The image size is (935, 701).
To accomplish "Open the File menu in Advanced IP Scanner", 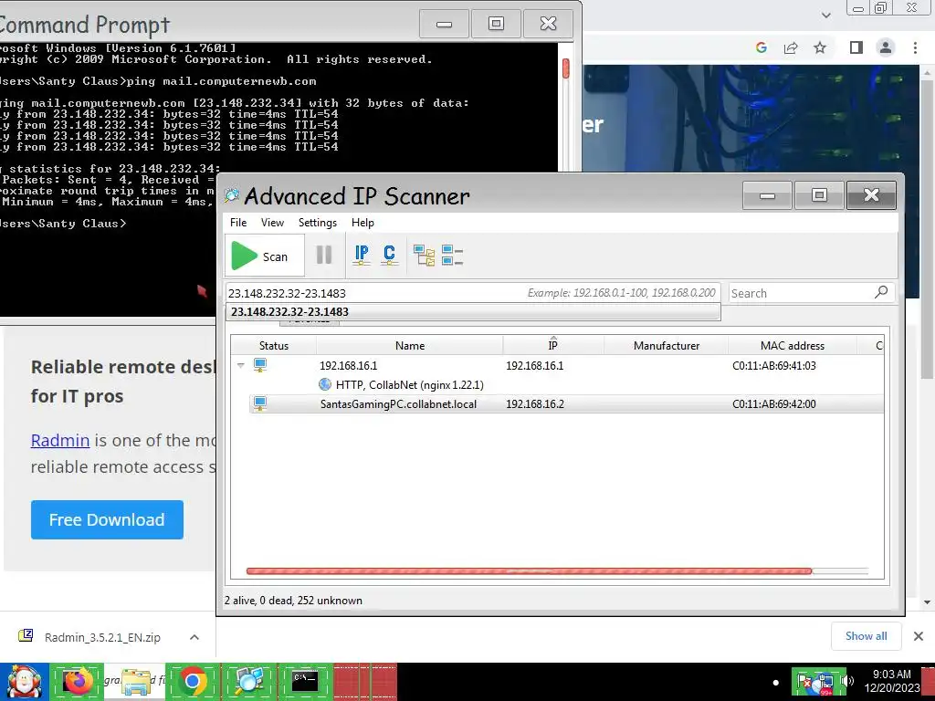I will [x=238, y=223].
